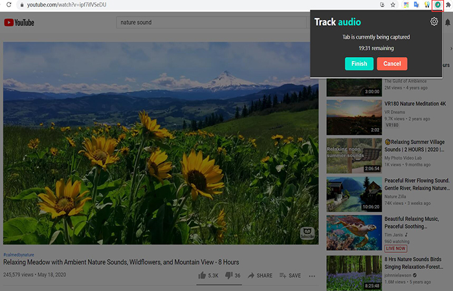
Task: Go to the YouTube home logo
Action: 19,23
